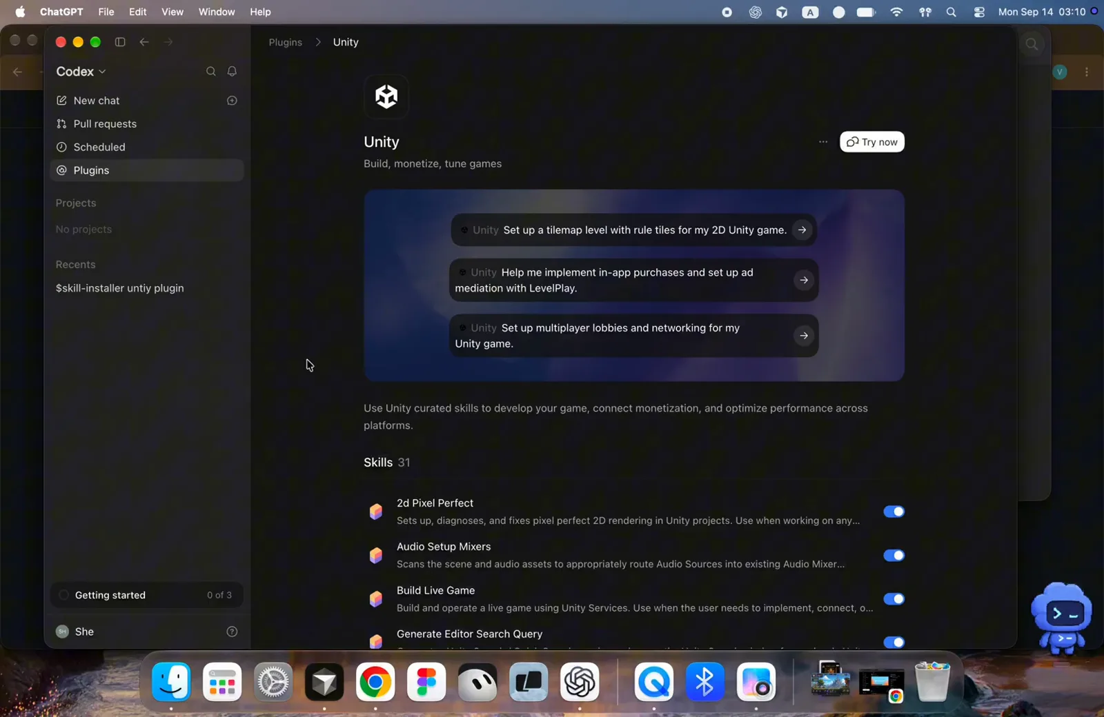Screen dimensions: 1104x717
Task: Open Getting started checklist
Action: pos(147,595)
